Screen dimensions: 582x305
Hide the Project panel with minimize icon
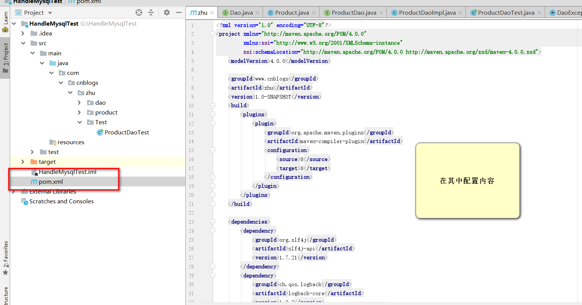click(179, 12)
